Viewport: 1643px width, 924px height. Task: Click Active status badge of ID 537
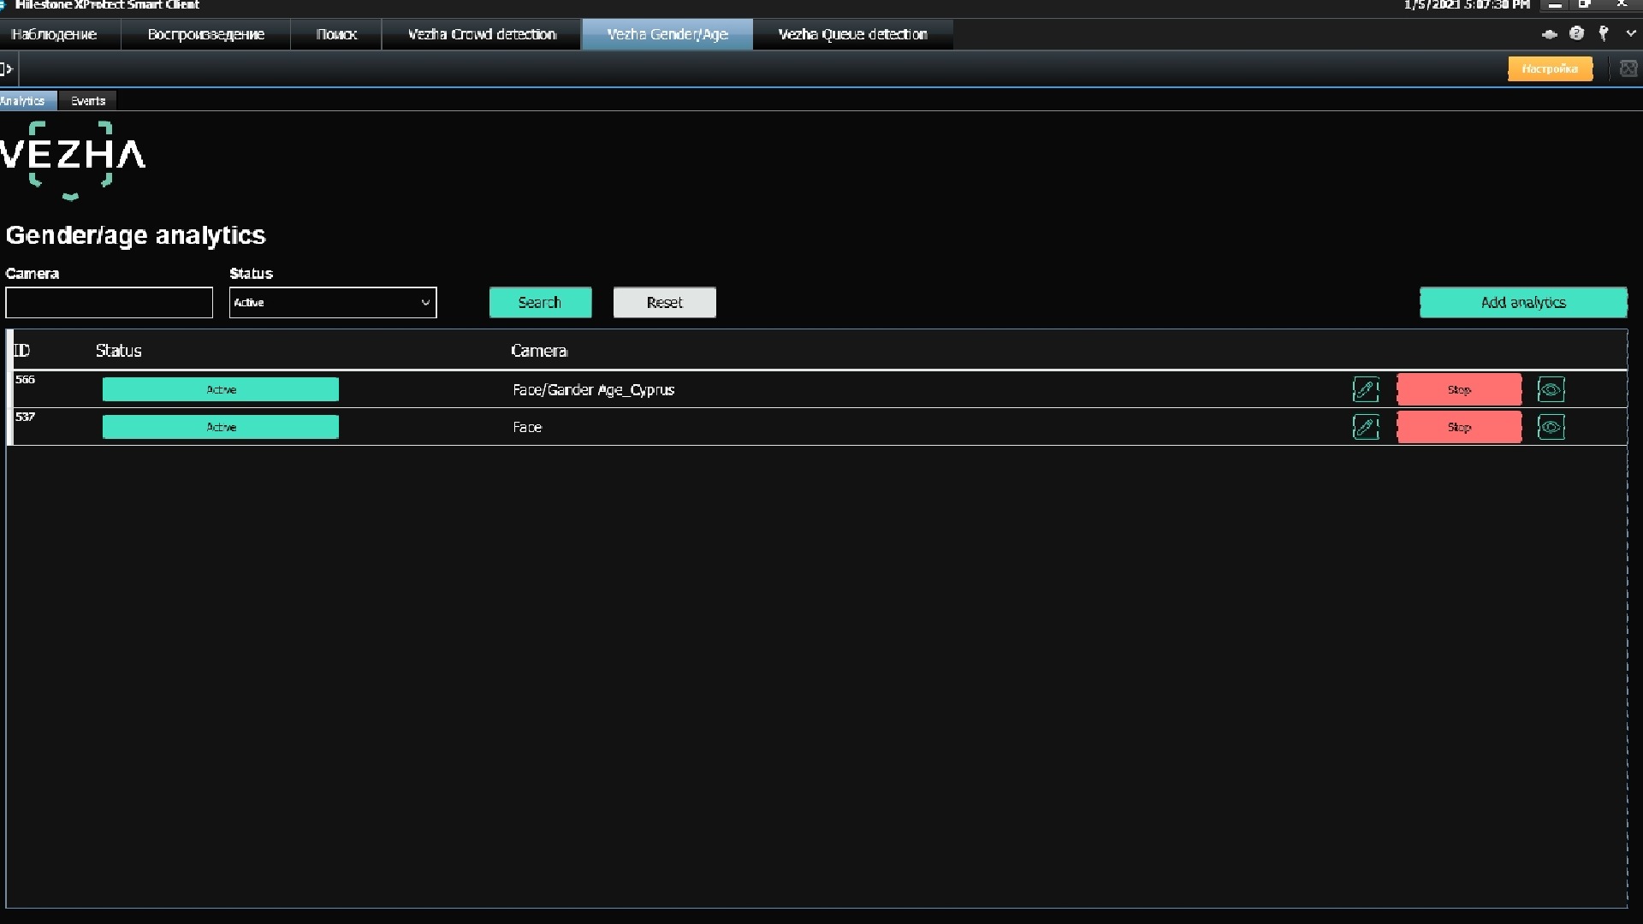point(221,427)
